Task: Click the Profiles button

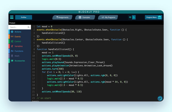Action: (24, 17)
